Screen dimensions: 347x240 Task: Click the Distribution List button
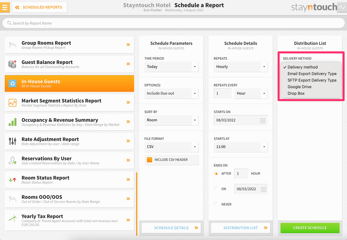[241, 228]
